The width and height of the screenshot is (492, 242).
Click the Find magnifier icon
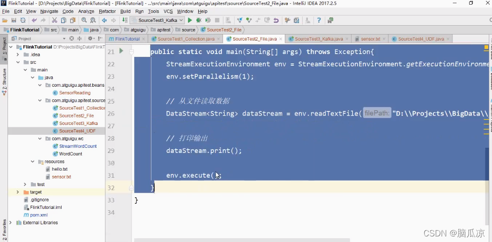(84, 21)
